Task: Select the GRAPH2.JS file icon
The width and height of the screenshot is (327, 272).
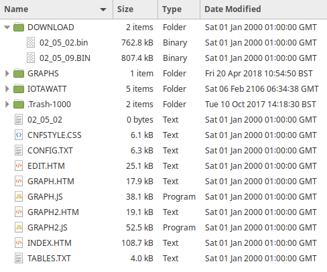Action: coord(19,228)
